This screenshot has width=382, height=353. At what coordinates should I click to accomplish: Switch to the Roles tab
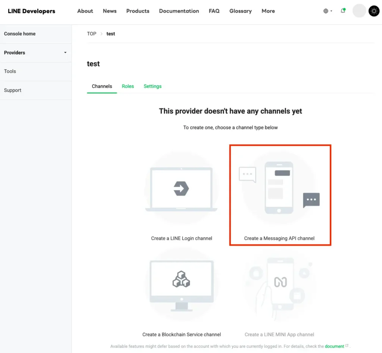point(128,87)
